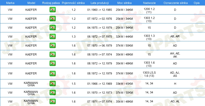This screenshot has width=205, height=106.
Task: Click the fuel icon in the 1303 1.6 (13) row
Action: 52,63
